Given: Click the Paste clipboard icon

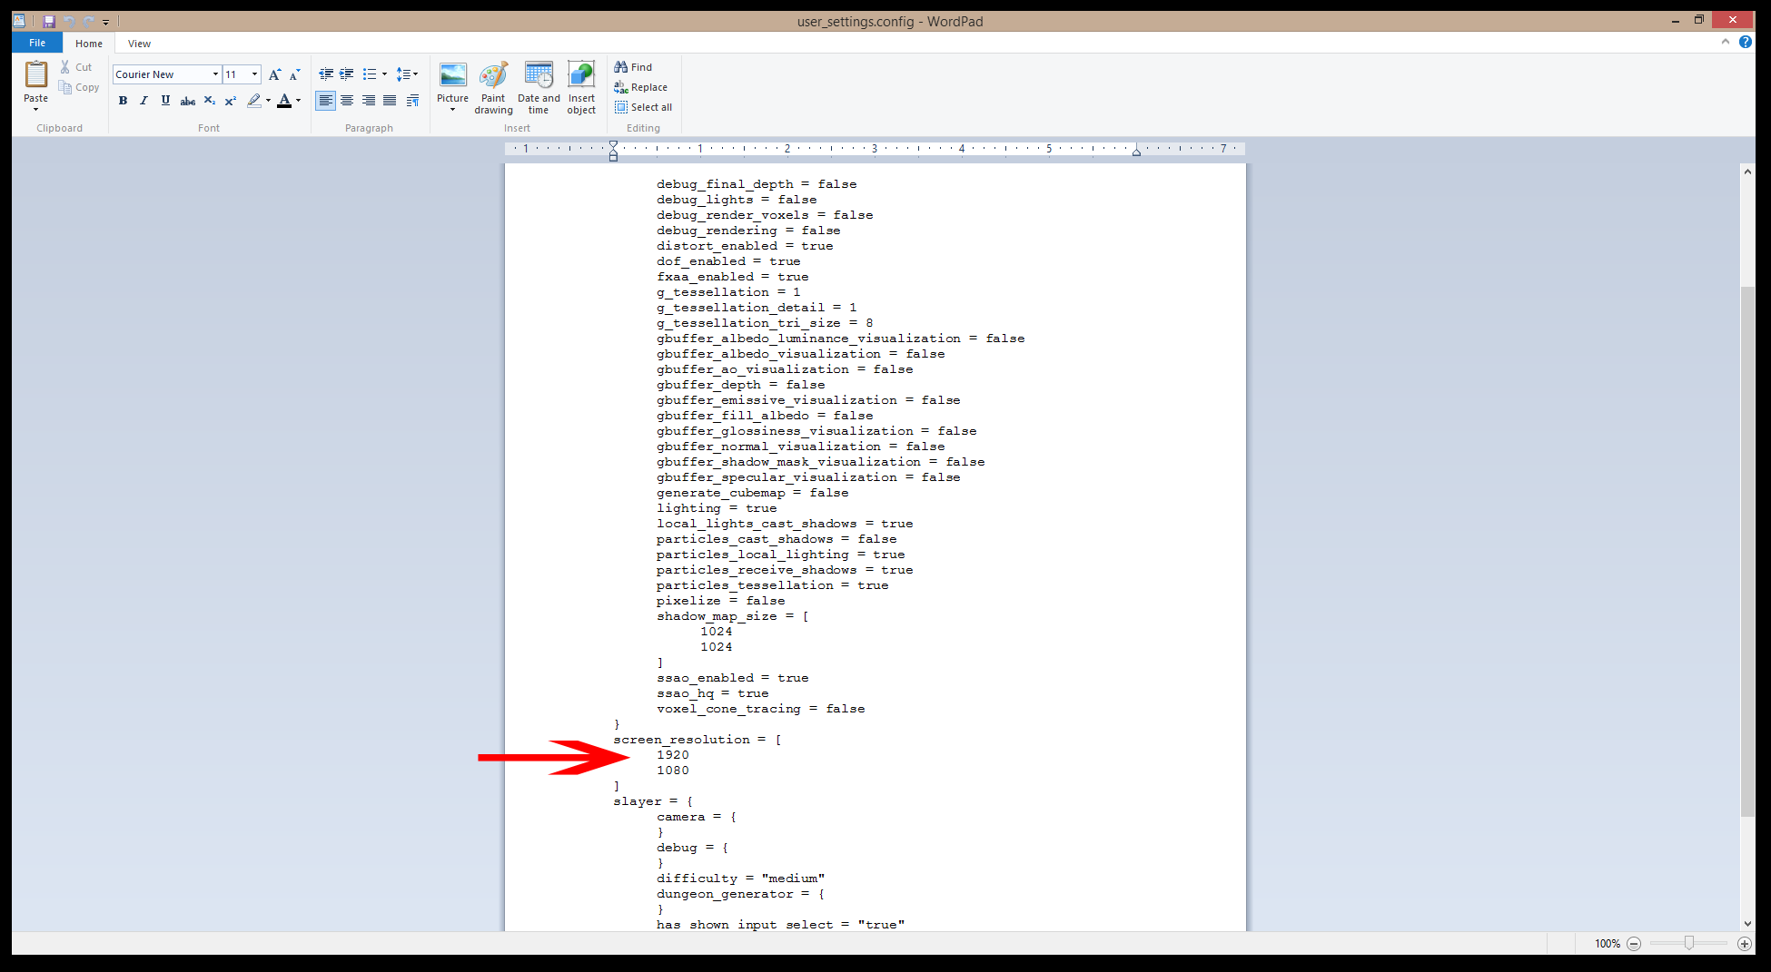Looking at the screenshot, I should 36,74.
